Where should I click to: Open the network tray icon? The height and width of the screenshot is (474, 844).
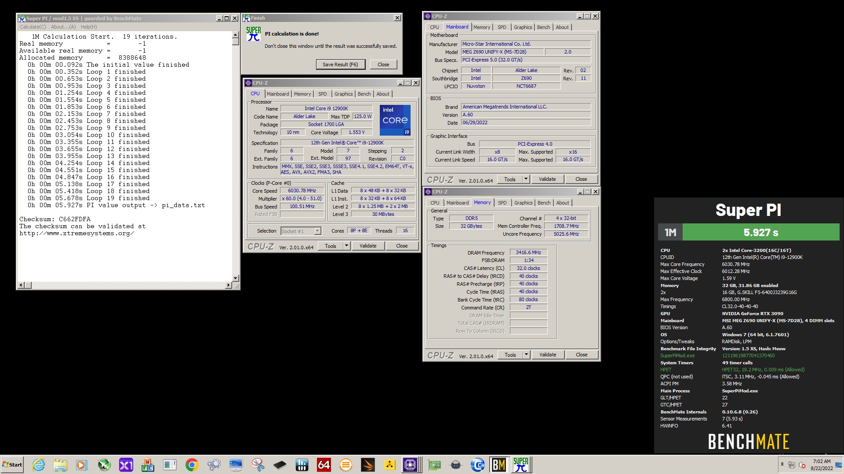point(792,465)
